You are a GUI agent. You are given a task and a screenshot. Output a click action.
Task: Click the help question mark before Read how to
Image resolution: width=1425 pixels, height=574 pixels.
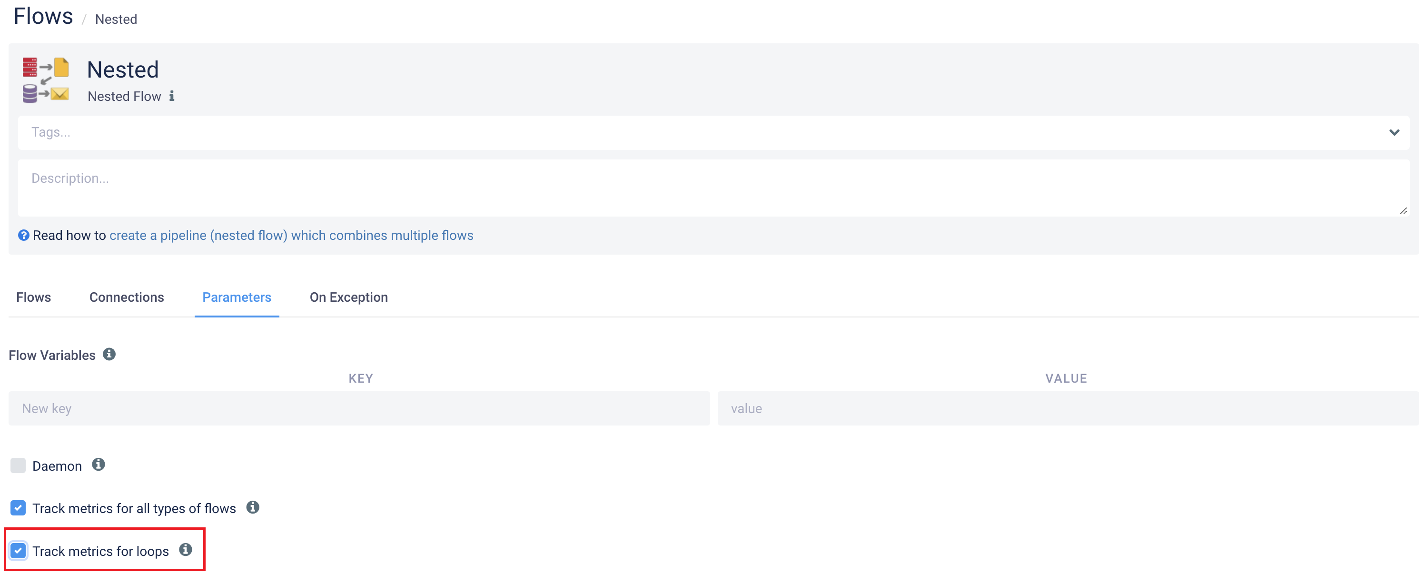point(24,235)
